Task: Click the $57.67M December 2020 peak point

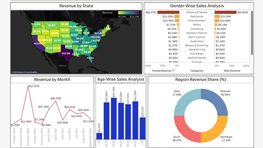Action: coord(28,87)
